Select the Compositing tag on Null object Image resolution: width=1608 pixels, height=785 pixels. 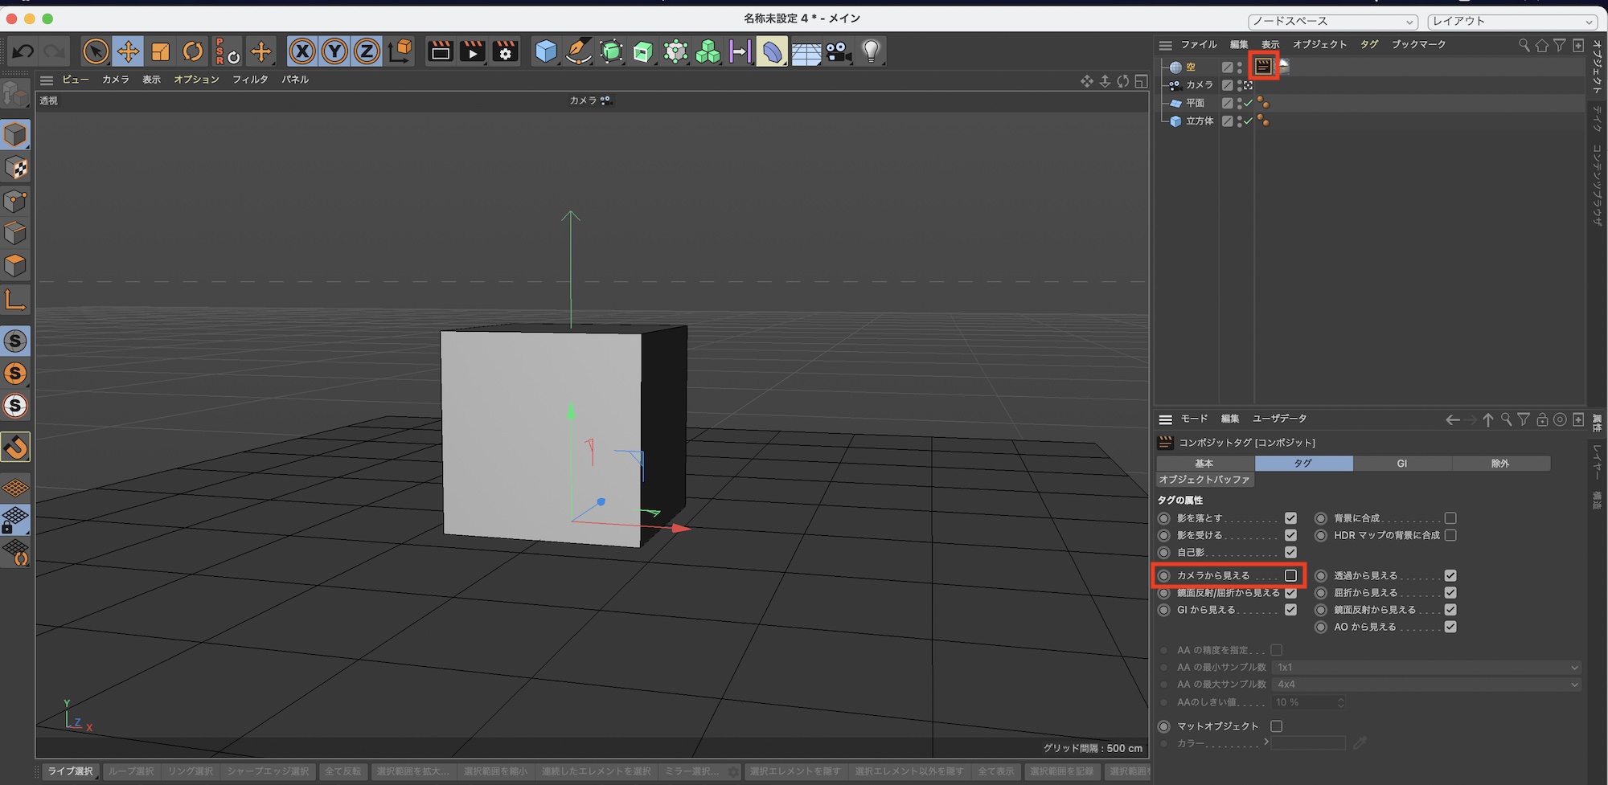pos(1263,67)
